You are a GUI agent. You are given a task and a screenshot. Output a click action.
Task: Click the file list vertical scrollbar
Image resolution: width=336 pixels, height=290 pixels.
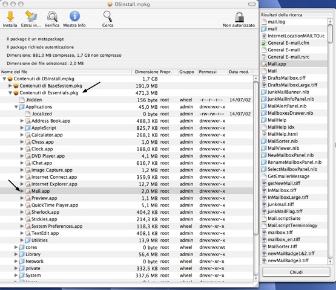(x=255, y=158)
